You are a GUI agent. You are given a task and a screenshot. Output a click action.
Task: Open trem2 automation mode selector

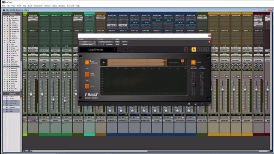pyautogui.click(x=55, y=55)
